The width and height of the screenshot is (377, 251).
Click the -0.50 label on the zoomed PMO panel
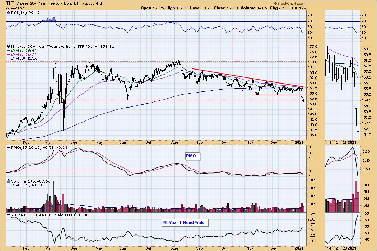pyautogui.click(x=366, y=169)
